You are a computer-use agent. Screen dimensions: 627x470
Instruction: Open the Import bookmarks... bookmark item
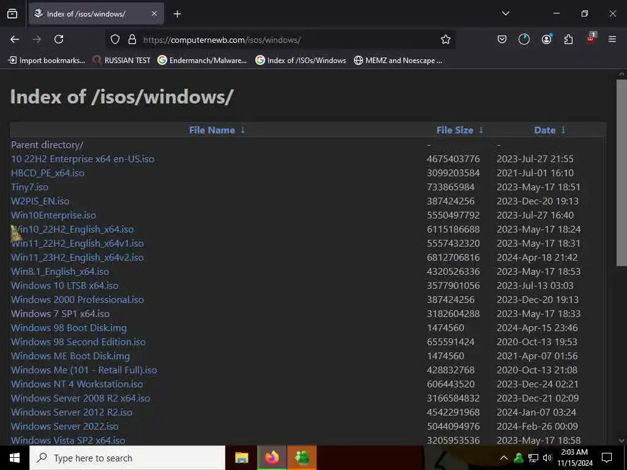(x=47, y=61)
